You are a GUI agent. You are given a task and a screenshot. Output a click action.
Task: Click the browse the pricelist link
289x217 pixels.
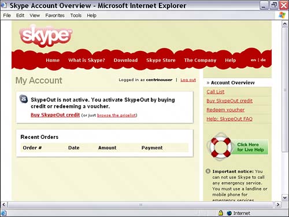point(116,115)
